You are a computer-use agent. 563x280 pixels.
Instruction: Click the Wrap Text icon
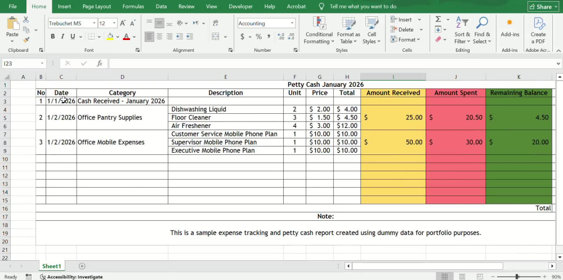pyautogui.click(x=216, y=23)
